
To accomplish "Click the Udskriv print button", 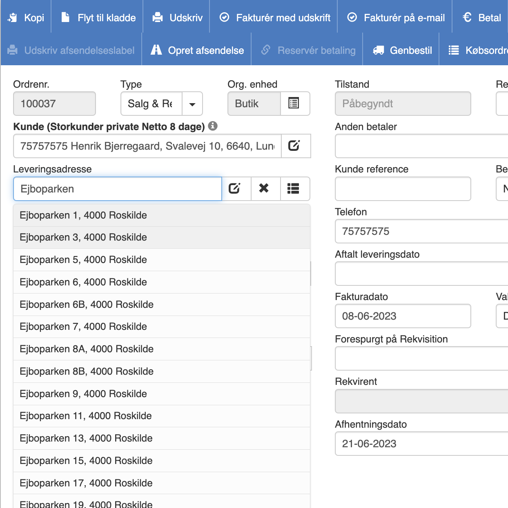I will 176,18.
